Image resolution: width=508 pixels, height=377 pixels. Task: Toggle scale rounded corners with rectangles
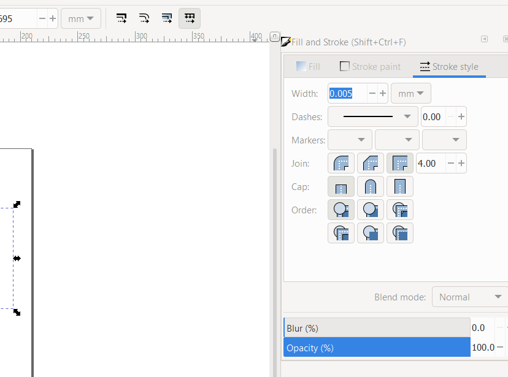coord(144,18)
